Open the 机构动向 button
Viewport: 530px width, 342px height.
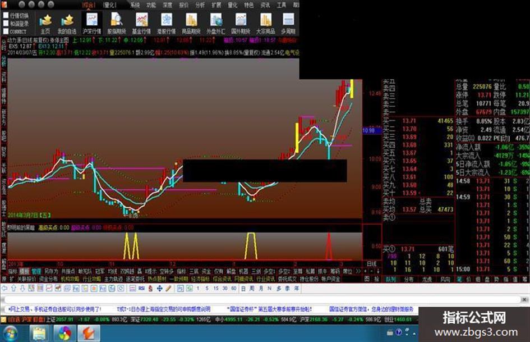pos(70,279)
